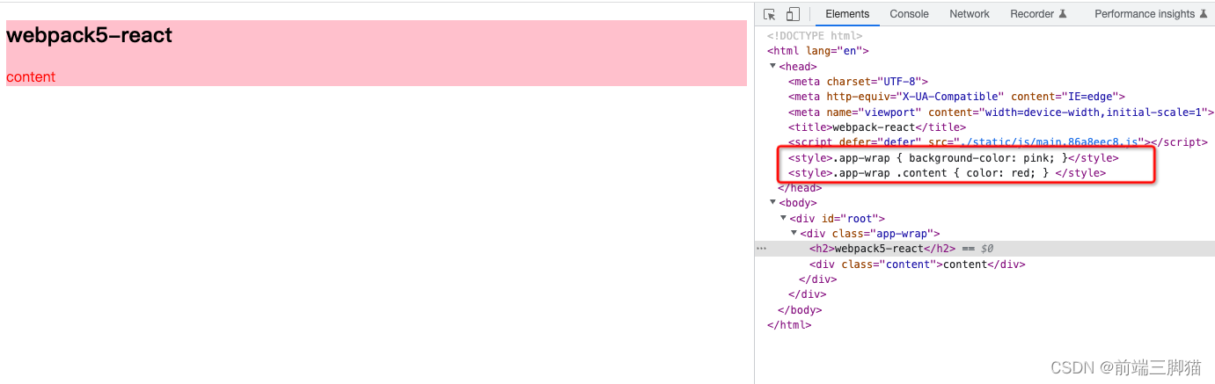Select the closing html tag line

click(x=789, y=325)
